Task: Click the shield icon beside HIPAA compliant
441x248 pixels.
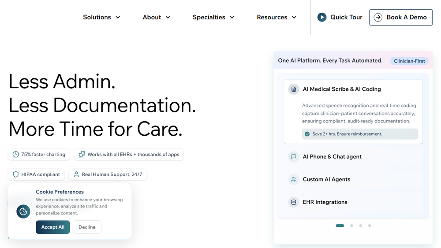Action: tap(16, 174)
